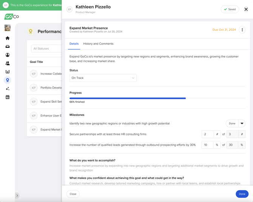The height and width of the screenshot is (202, 253).
Task: Open the profile person icon in sidebar
Action: [x=8, y=55]
